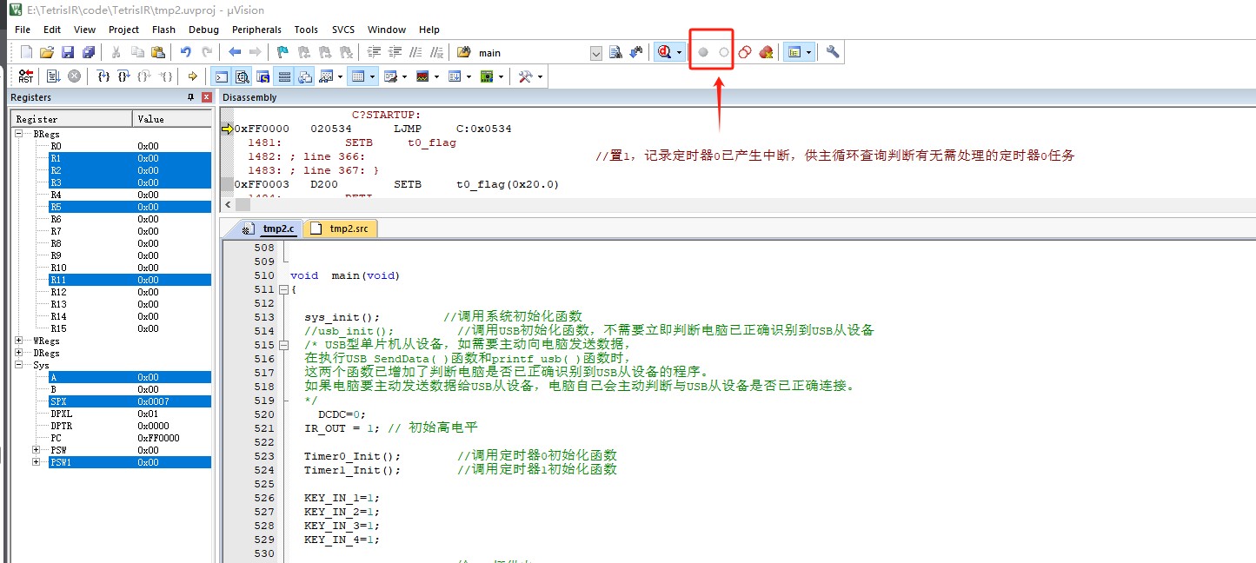Toggle the Command Window toolbar button

coord(223,76)
